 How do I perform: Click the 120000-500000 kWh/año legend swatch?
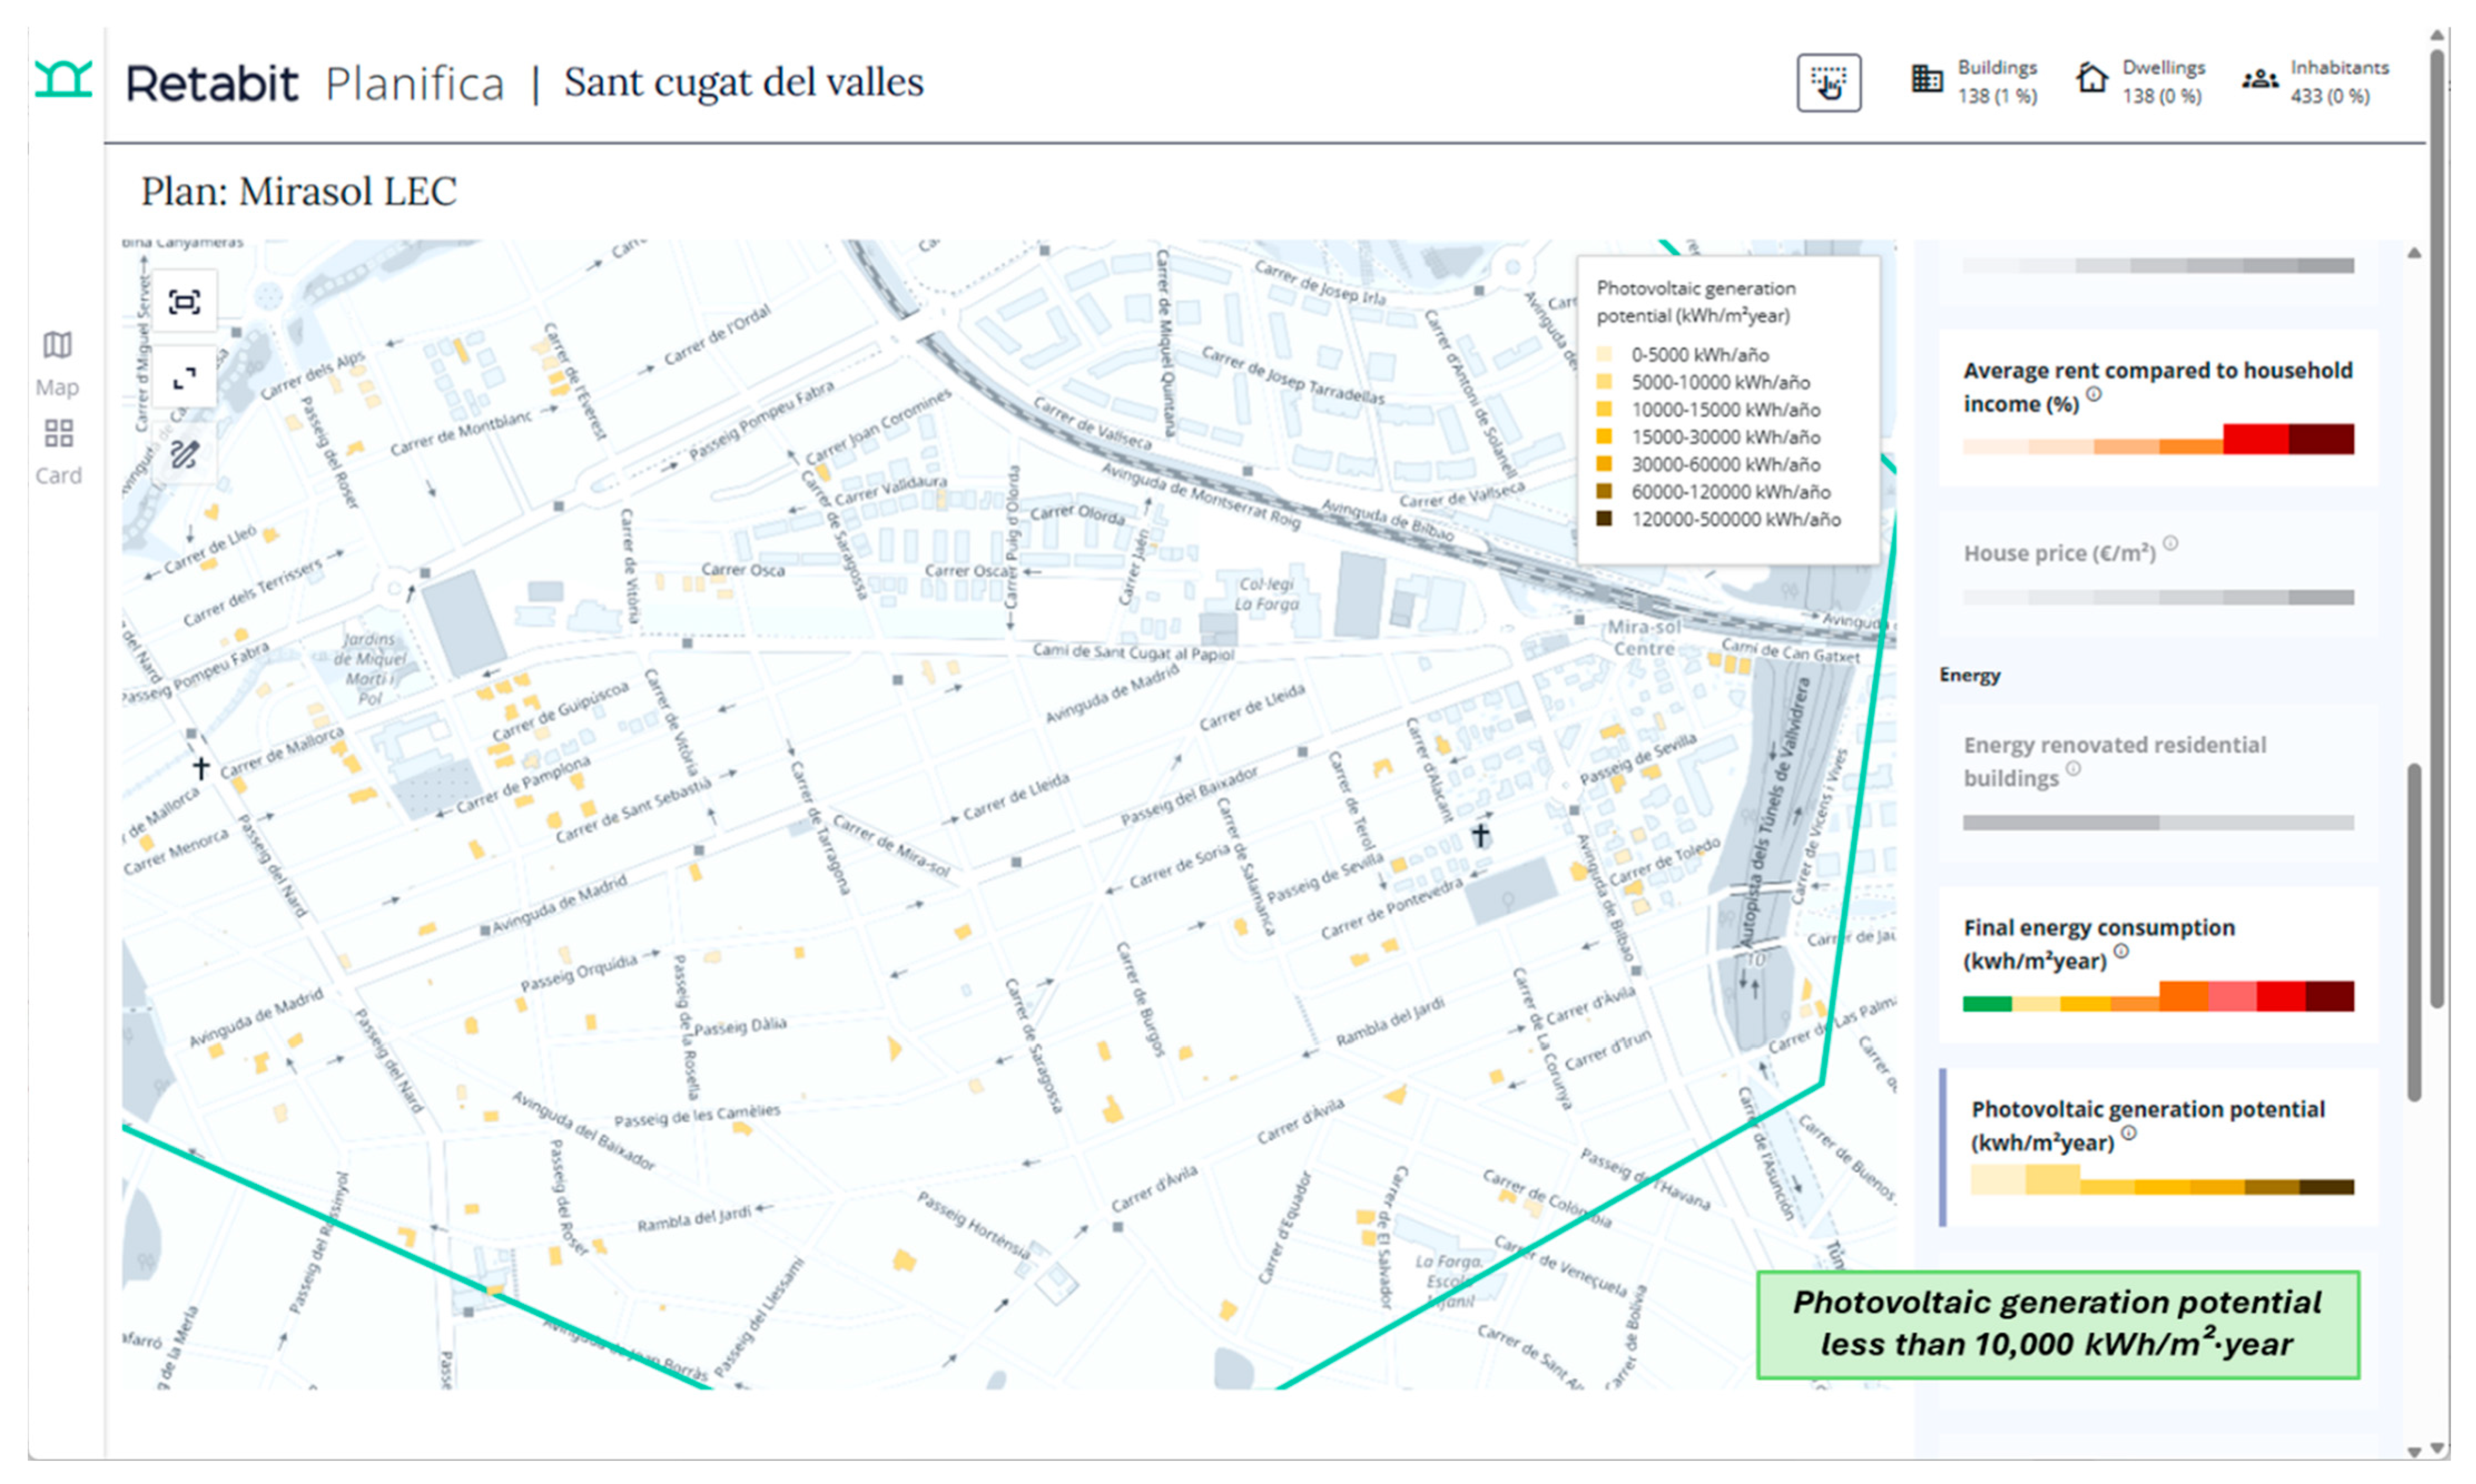coord(1603,519)
